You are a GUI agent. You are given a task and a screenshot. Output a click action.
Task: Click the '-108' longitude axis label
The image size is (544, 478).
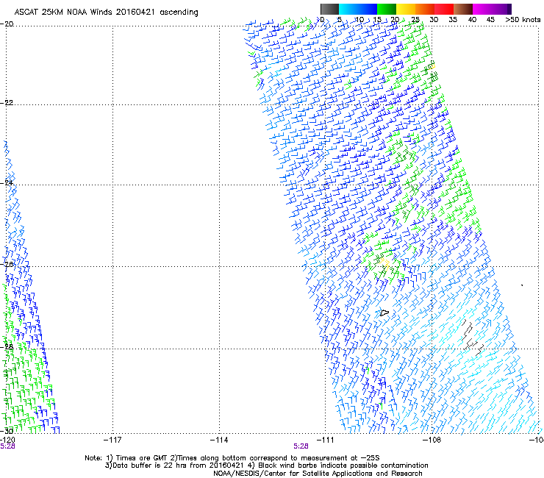pos(432,440)
